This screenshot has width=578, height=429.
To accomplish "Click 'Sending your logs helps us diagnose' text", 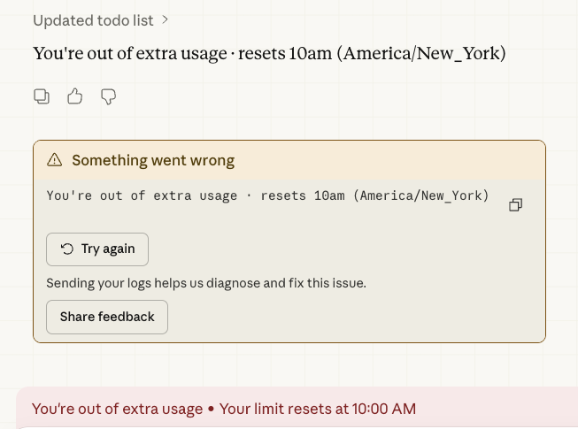I will click(206, 283).
